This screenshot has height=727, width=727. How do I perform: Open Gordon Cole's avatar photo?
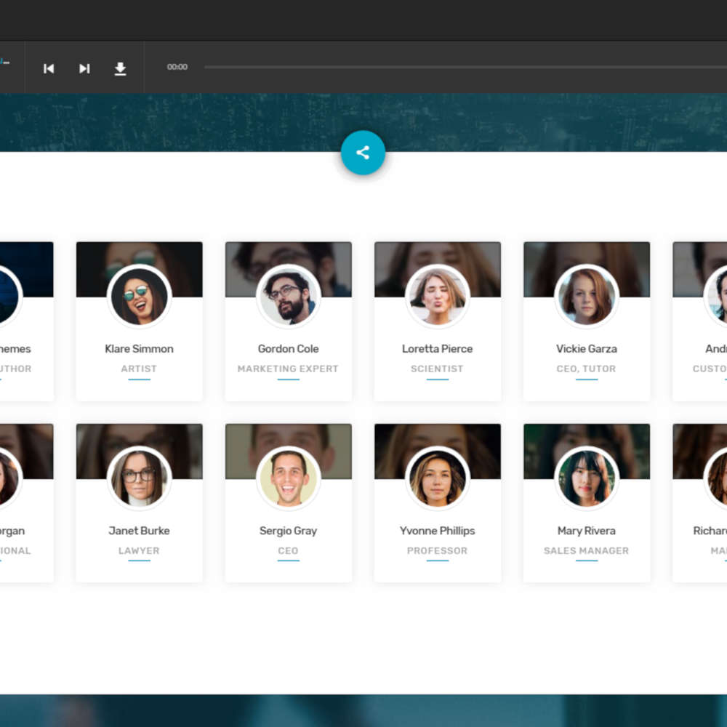click(289, 297)
